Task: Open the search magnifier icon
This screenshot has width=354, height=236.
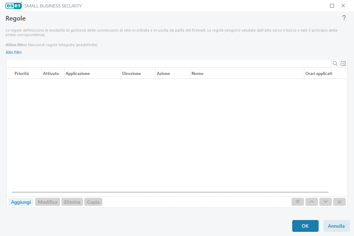Action: (335, 63)
